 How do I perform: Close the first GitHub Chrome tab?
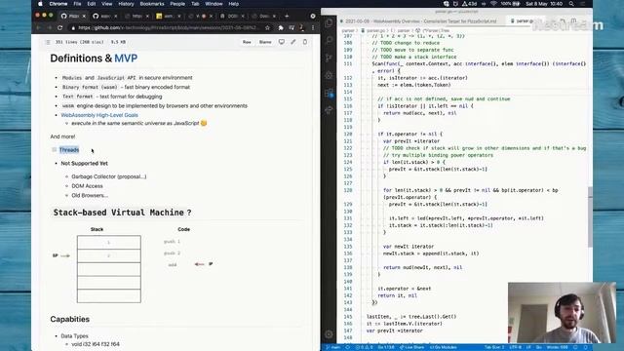84,16
